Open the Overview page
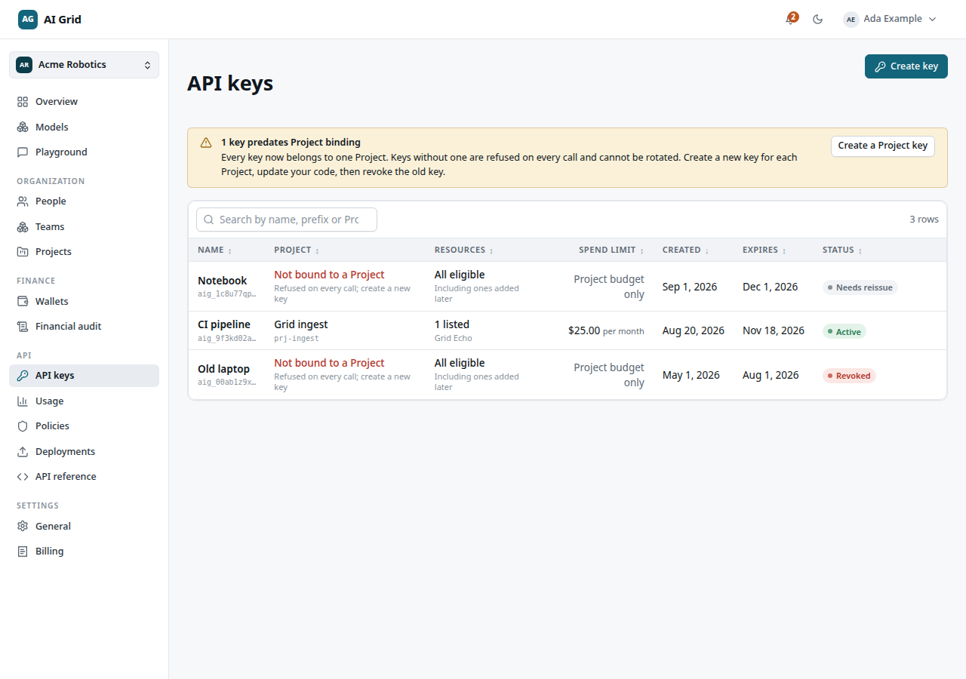966x679 pixels. 84,102
